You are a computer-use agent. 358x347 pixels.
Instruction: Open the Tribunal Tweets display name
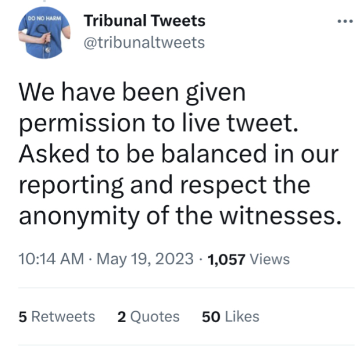tap(144, 21)
